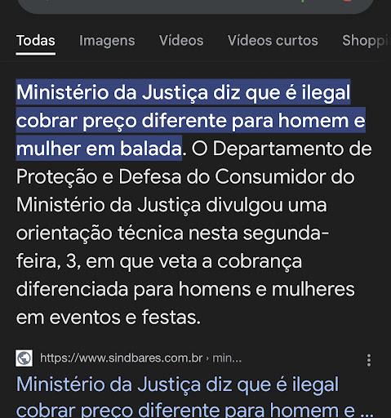This screenshot has width=391, height=418.
Task: Select the Todas tab
Action: [x=36, y=41]
